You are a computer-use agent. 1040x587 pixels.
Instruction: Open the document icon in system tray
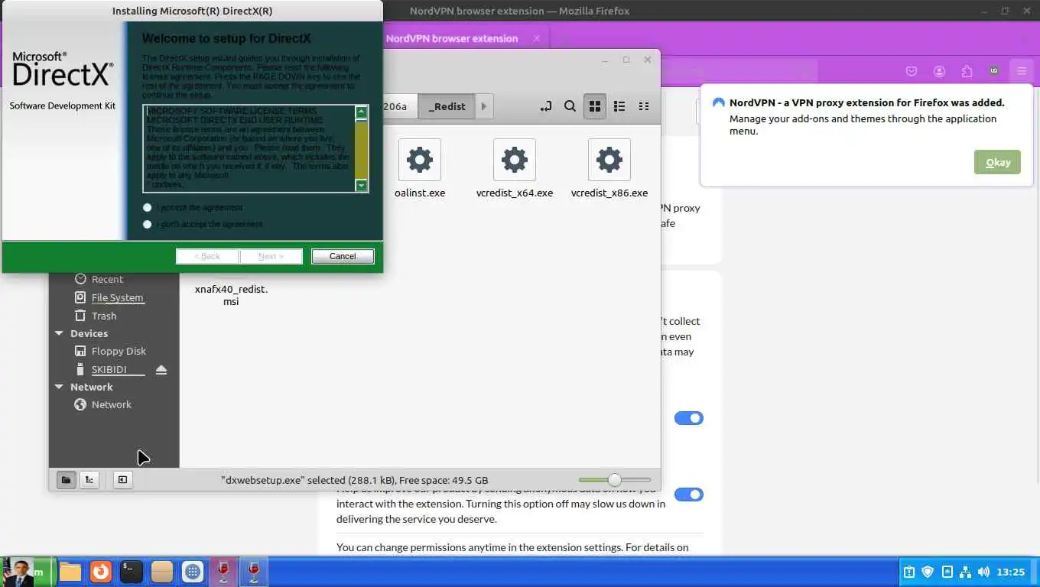947,572
